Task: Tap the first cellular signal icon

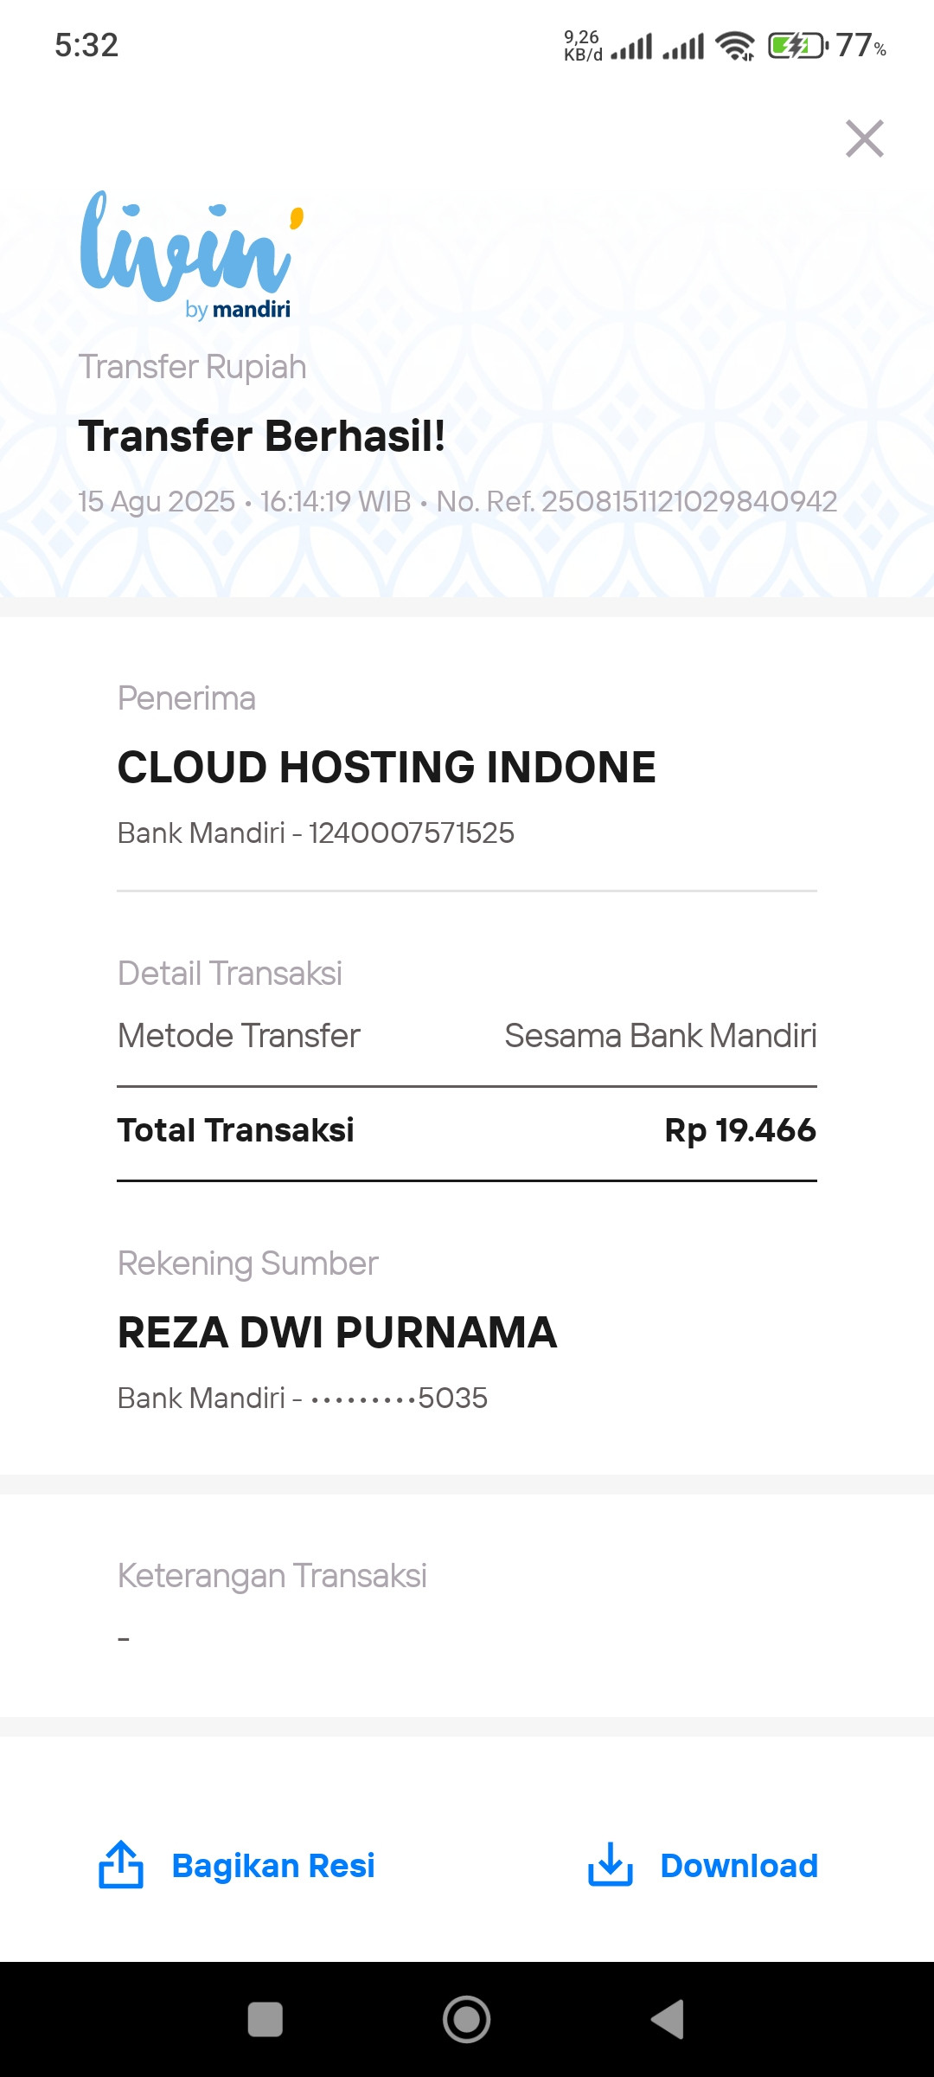Action: (x=631, y=46)
